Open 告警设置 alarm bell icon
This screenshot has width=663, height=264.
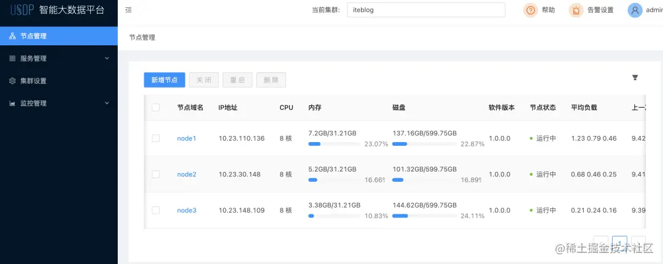(576, 10)
